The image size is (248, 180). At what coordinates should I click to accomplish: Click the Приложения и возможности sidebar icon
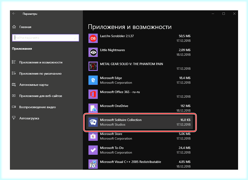point(14,62)
